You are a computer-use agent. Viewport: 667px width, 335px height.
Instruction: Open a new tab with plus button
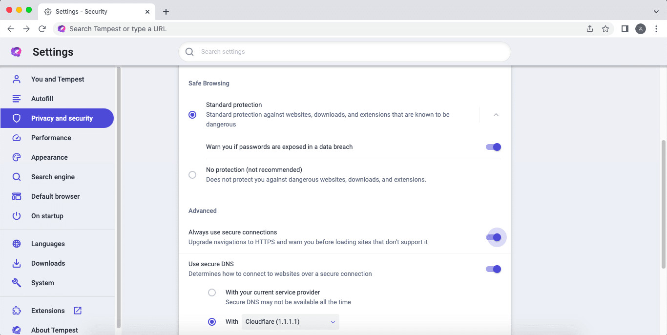point(166,11)
